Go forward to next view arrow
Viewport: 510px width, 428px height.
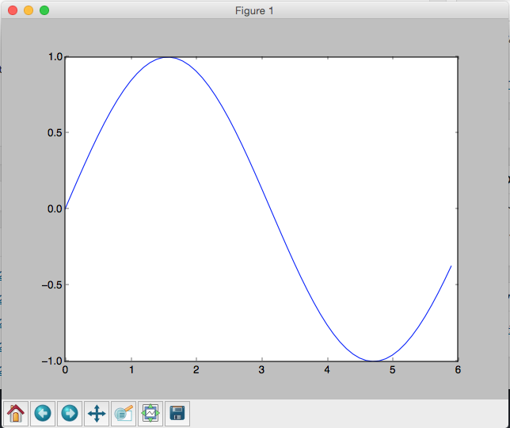70,413
